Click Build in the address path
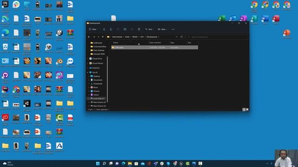Viewport: 298px width, 167px height. coord(127,37)
